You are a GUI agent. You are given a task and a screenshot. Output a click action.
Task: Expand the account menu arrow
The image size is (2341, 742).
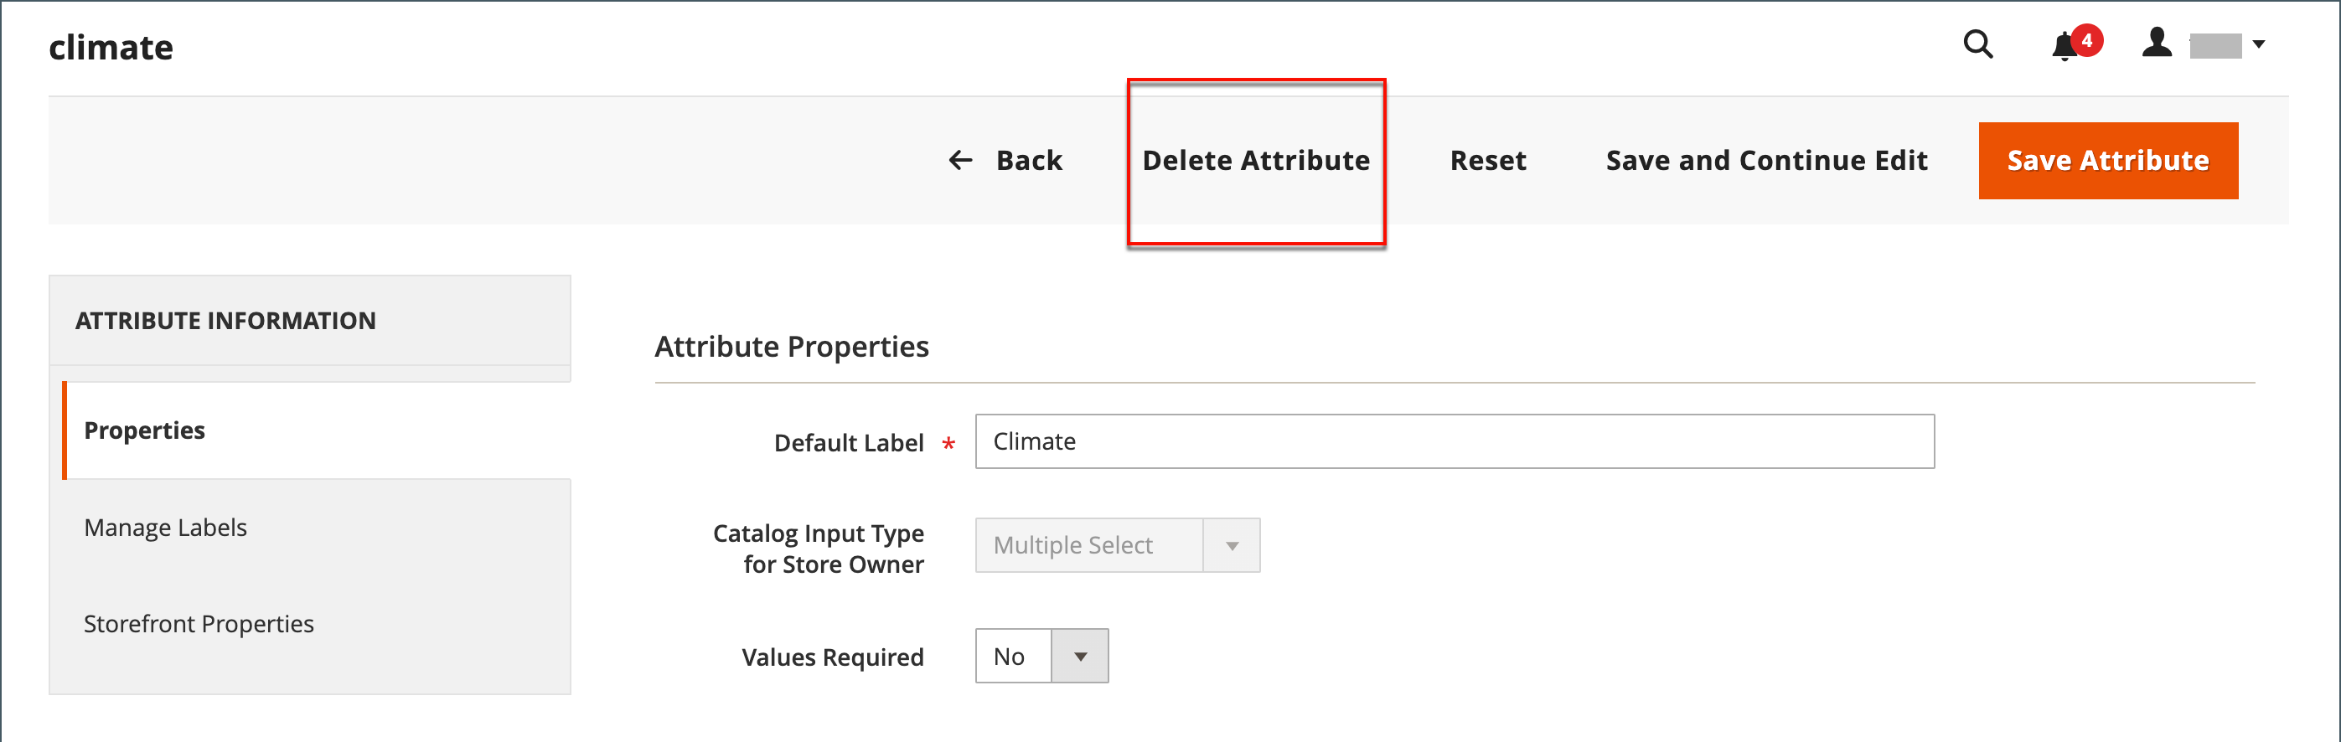(2258, 44)
